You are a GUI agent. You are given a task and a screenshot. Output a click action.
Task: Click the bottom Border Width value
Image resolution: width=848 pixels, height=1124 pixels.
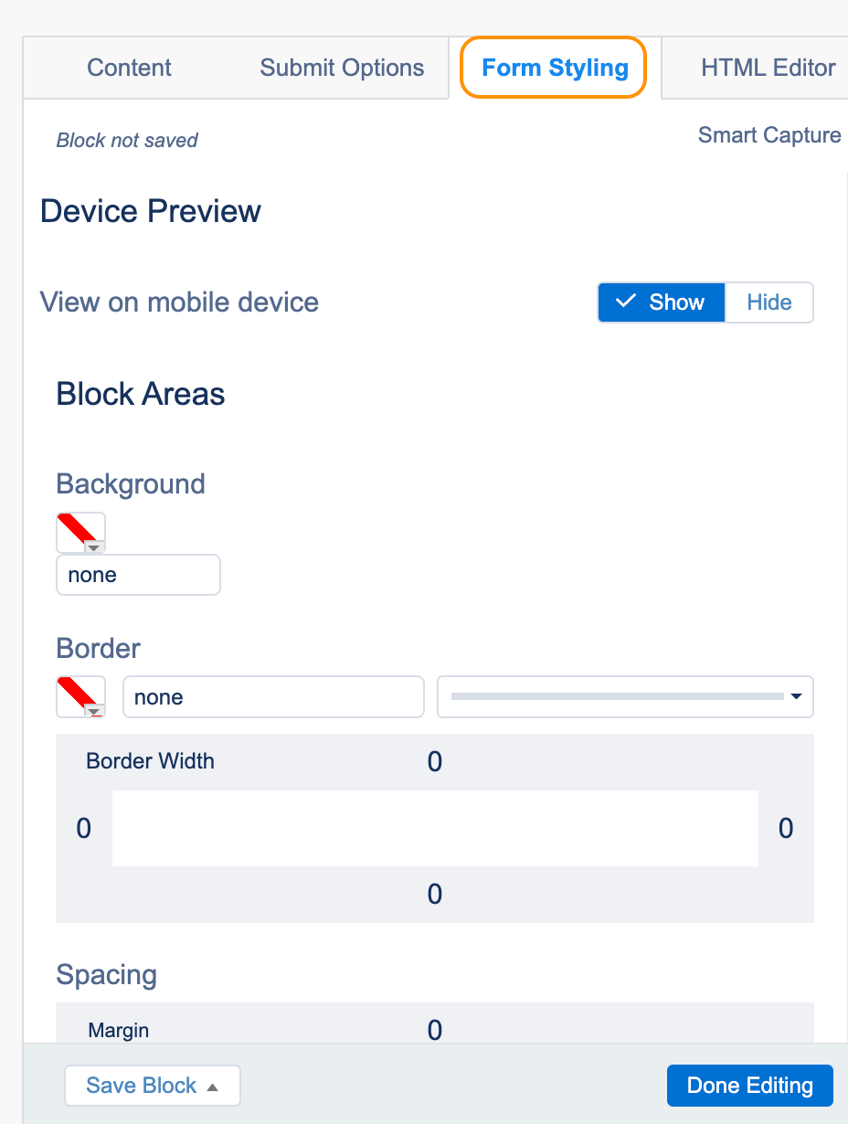click(435, 894)
